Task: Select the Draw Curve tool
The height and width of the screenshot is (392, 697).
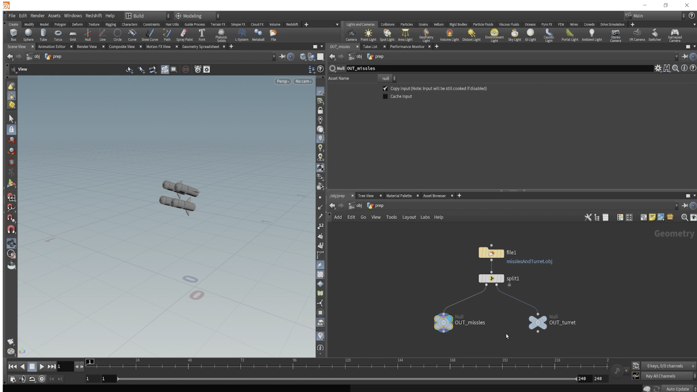Action: pyautogui.click(x=150, y=35)
